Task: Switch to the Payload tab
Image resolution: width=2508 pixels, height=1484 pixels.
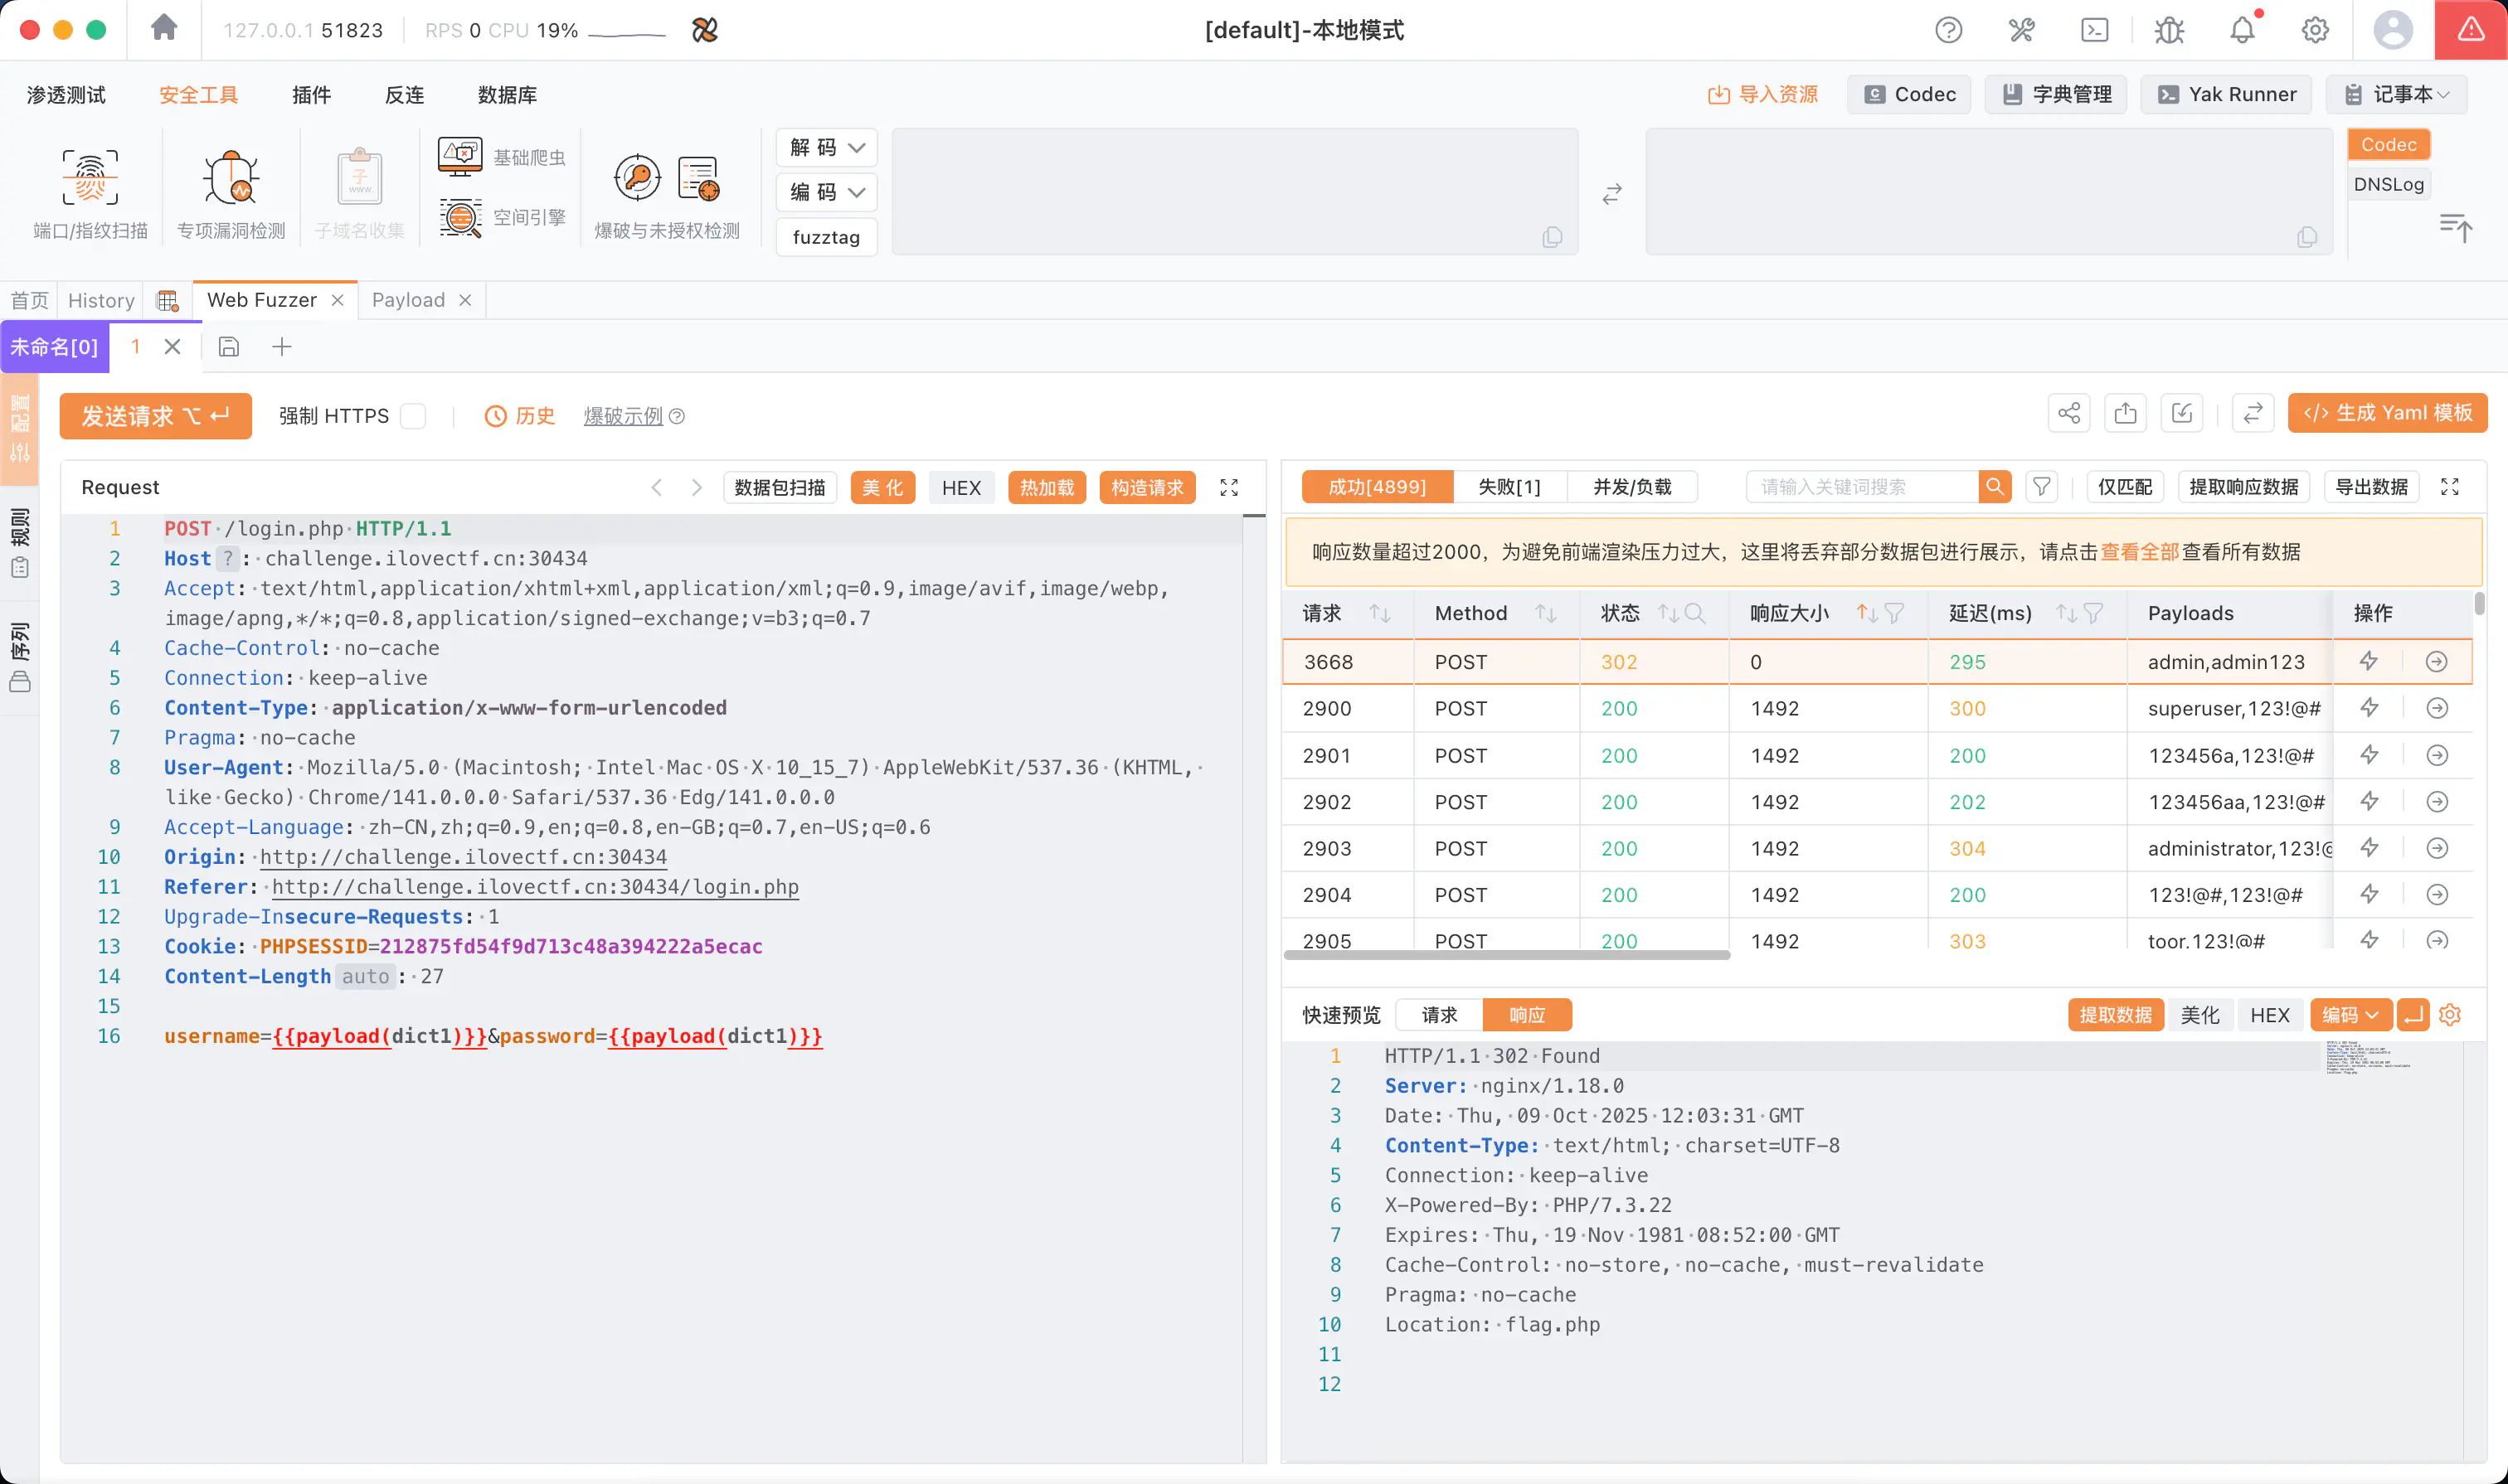Action: coord(408,300)
